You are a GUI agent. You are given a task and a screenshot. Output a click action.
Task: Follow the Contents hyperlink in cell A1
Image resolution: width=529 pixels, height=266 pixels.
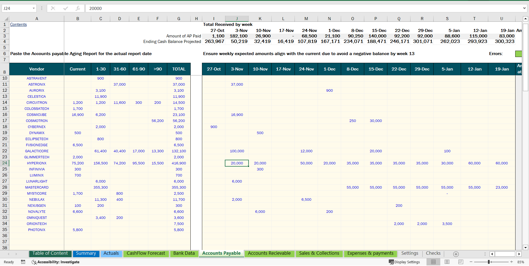click(18, 25)
